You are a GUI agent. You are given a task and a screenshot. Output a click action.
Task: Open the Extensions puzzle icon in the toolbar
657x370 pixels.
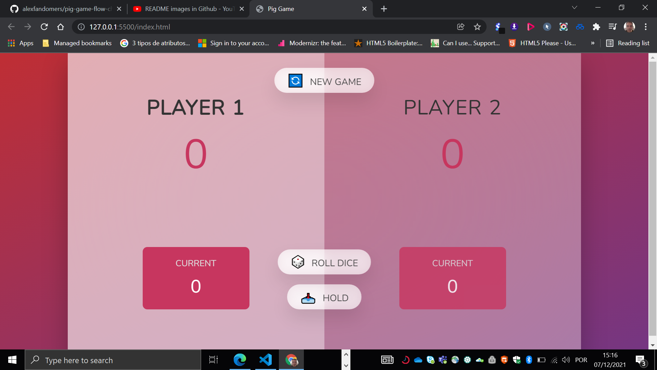[x=596, y=27]
